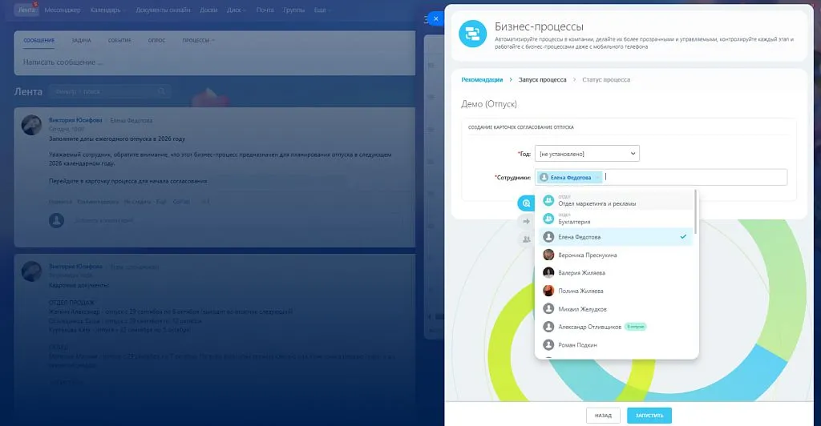Switch to the ЗАДАЧА post tab
The height and width of the screenshot is (426, 821).
point(81,40)
